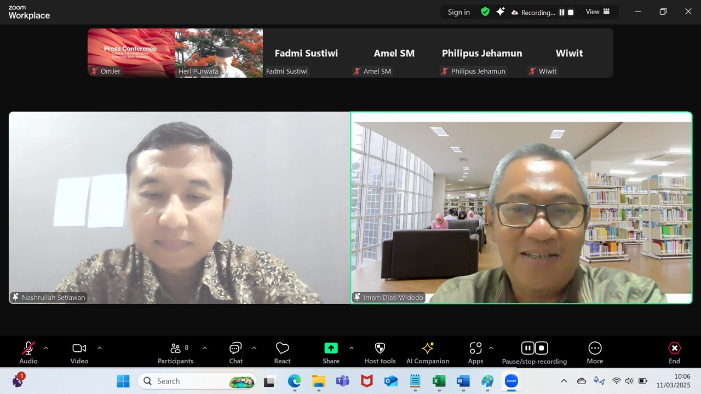Select Amel SM's participant tile
Screen dimensions: 701x394
pyautogui.click(x=394, y=53)
